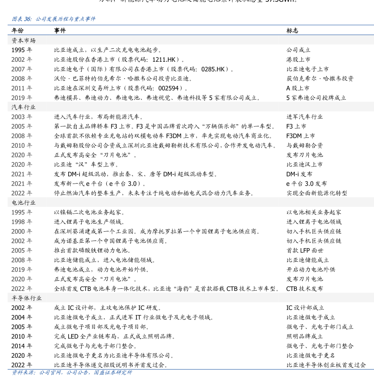Click the "半导体行业" section heading
Screen dimensions: 374x378
point(26,298)
